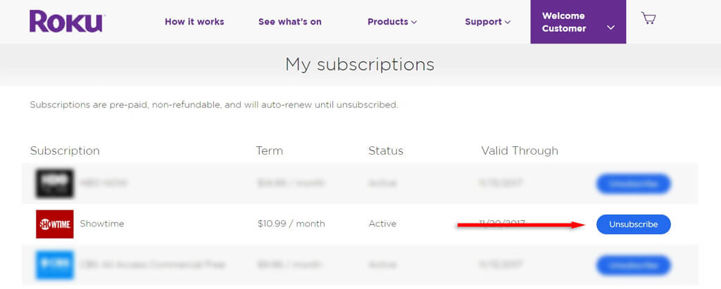Image resolution: width=721 pixels, height=289 pixels.
Task: Expand the Products menu
Action: pos(392,22)
